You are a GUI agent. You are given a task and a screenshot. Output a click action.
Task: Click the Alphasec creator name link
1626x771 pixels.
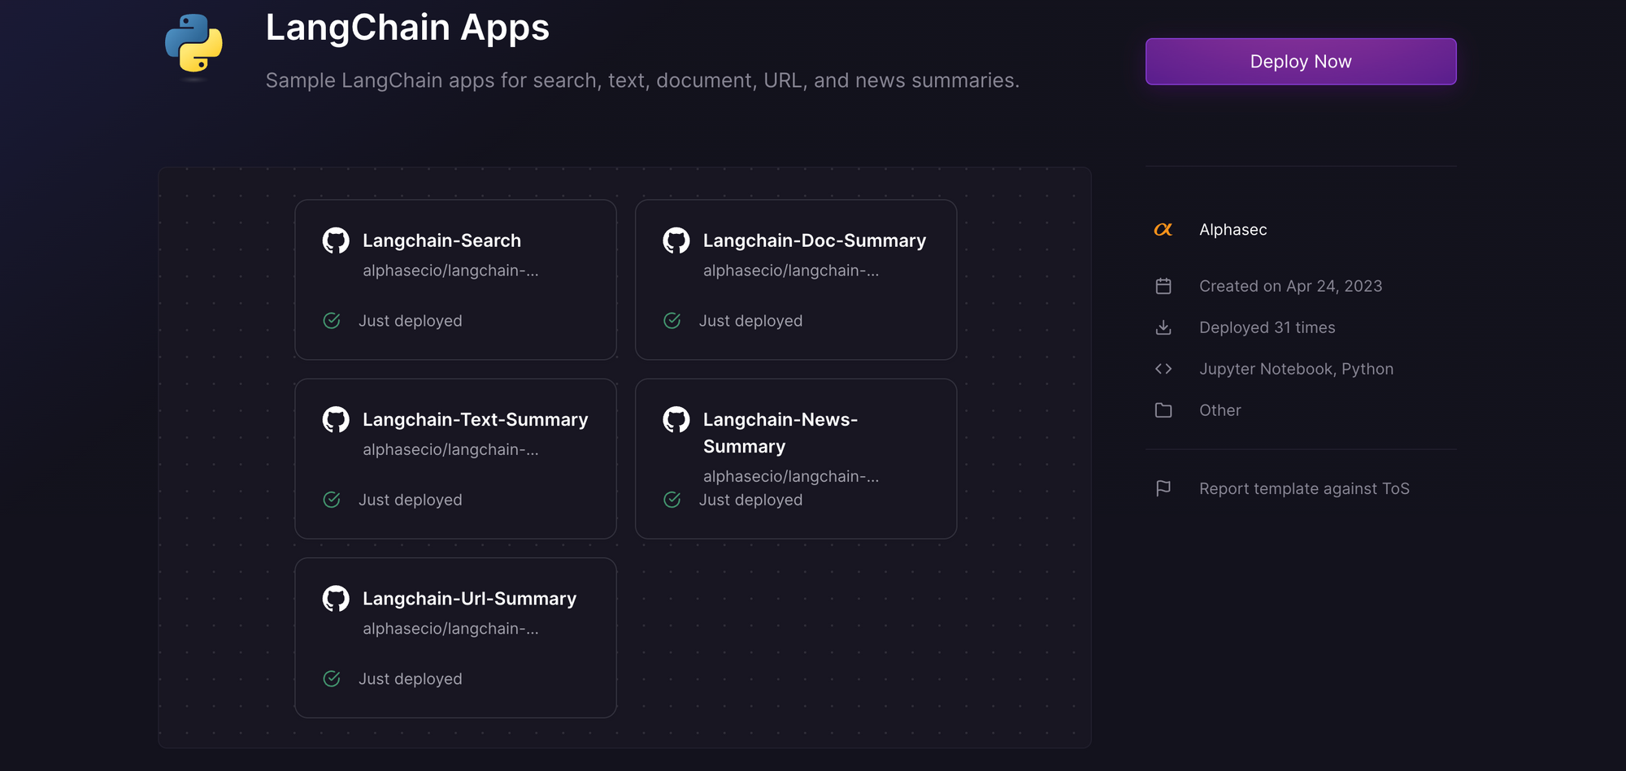pos(1233,229)
